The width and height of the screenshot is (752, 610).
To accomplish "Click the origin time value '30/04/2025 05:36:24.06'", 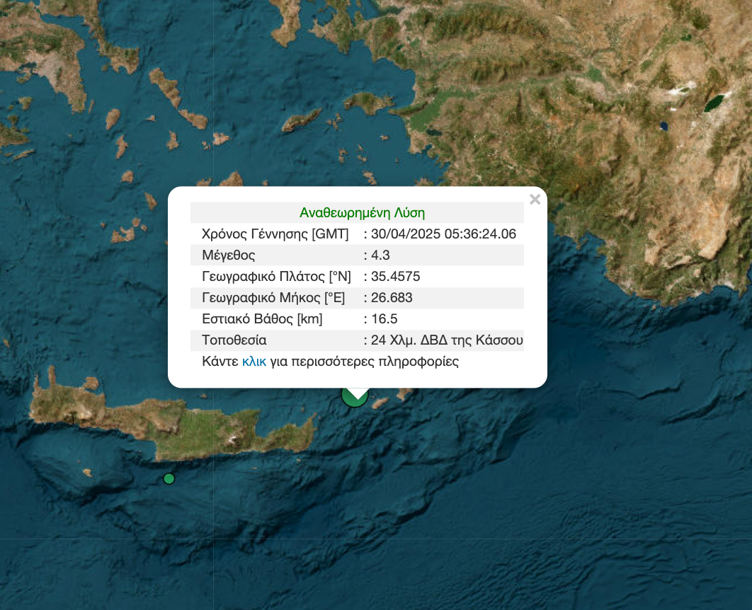I will click(x=443, y=234).
